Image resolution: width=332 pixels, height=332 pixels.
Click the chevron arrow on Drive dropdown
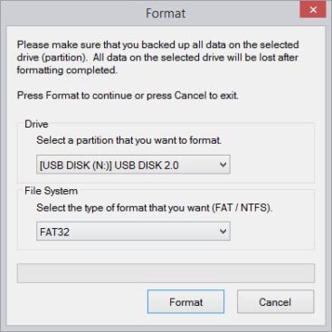coord(223,165)
